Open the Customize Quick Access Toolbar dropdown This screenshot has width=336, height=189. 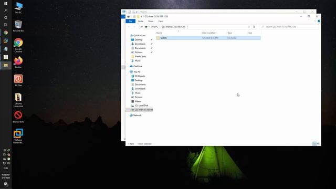(x=141, y=16)
